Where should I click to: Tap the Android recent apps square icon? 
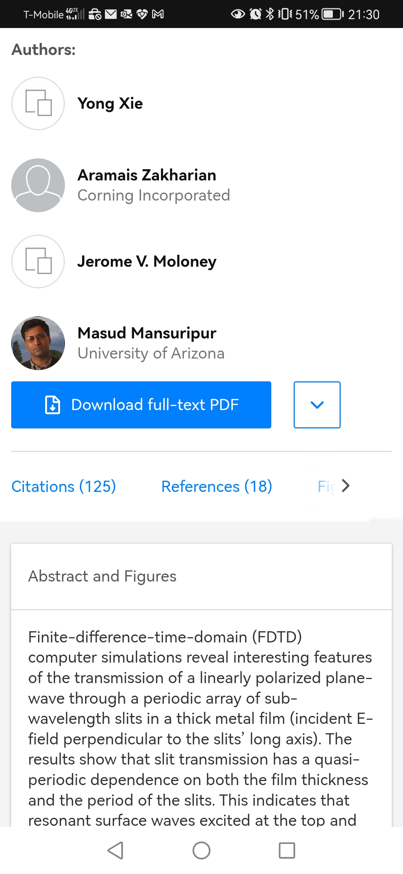pos(287,850)
